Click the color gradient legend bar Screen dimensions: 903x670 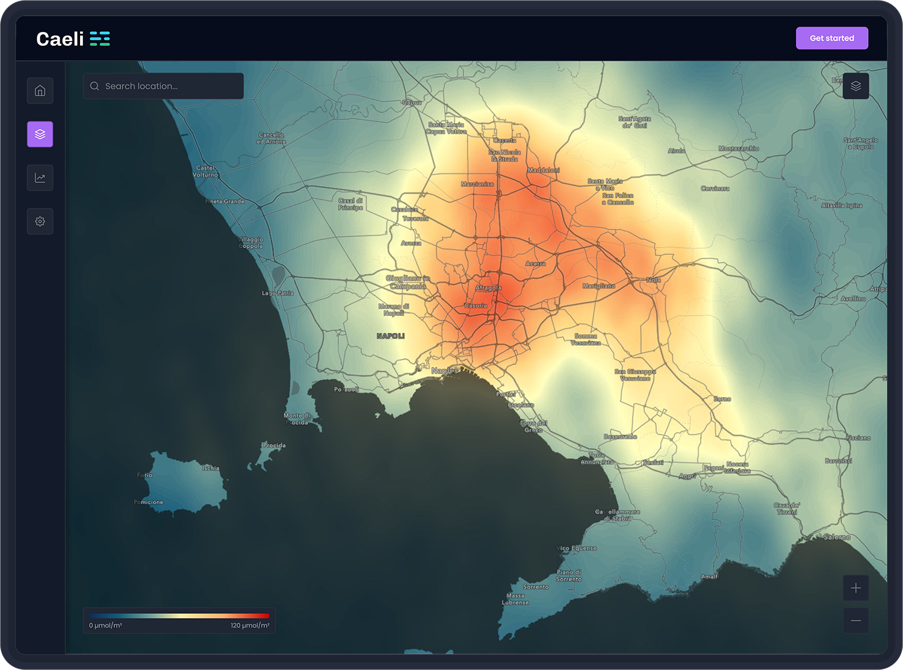(x=179, y=616)
